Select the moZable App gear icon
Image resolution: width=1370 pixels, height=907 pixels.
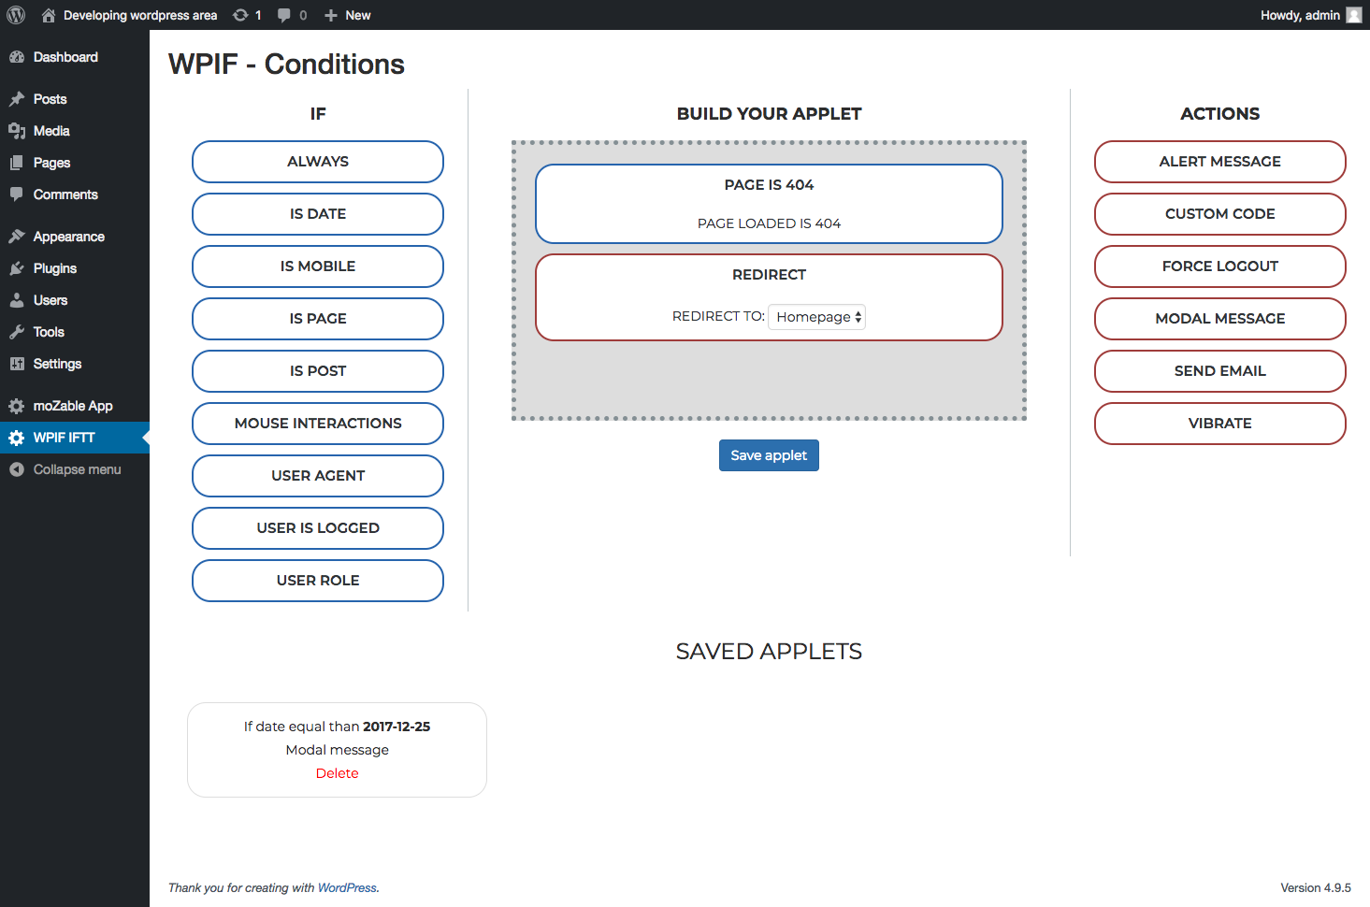[18, 405]
